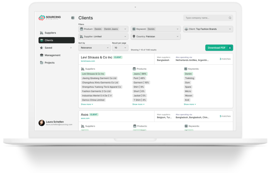This screenshot has height=173, width=269.
Task: Select Fashion Garments 2 Co Ltd supplier
Action: click(x=96, y=91)
